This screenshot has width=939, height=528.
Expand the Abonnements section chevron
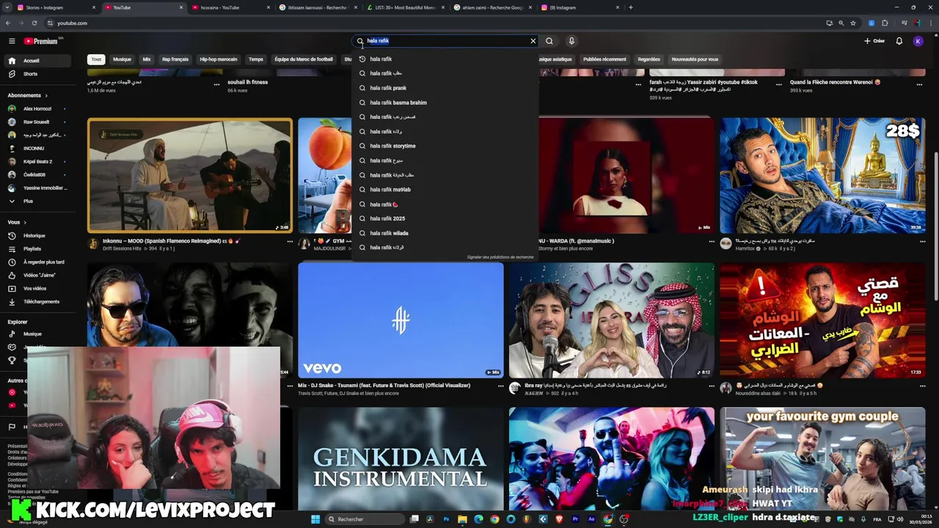(45, 95)
